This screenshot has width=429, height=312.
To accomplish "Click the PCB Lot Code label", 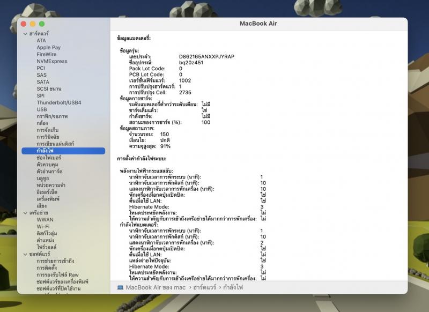I will click(146, 75).
